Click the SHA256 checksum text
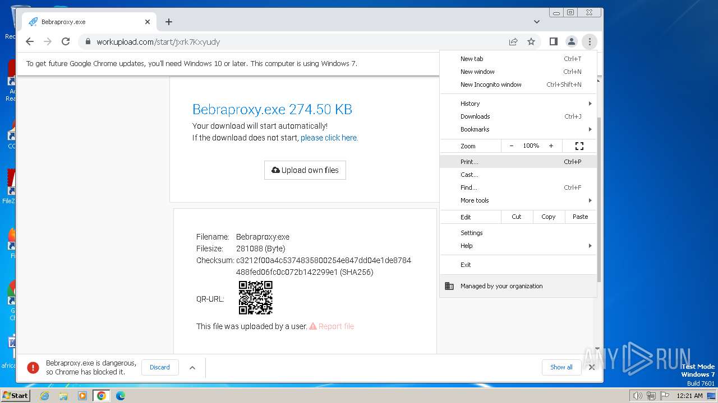718x403 pixels. tap(324, 266)
